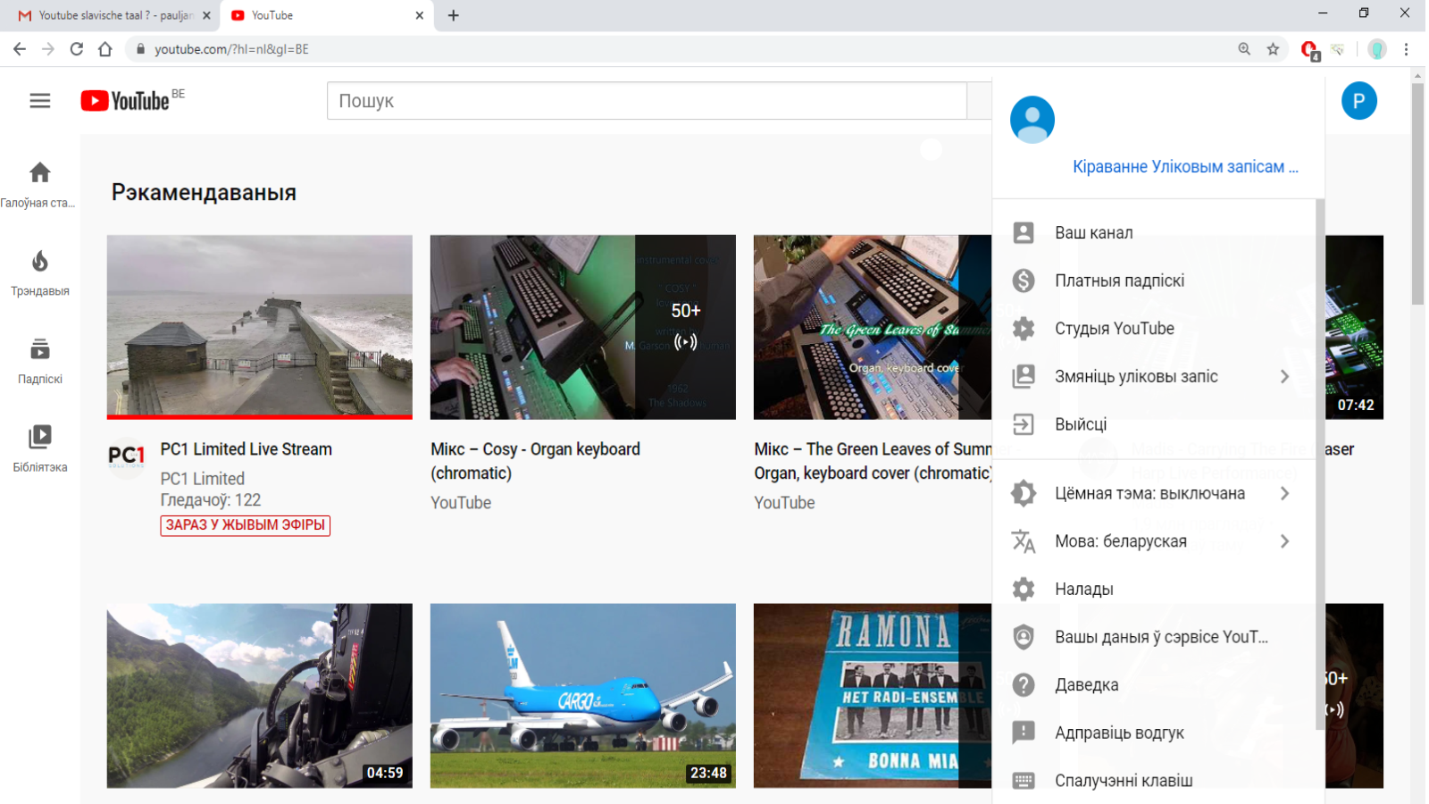The height and width of the screenshot is (804, 1429).
Task: Open Бібліятэка library in sidebar
Action: click(x=40, y=448)
